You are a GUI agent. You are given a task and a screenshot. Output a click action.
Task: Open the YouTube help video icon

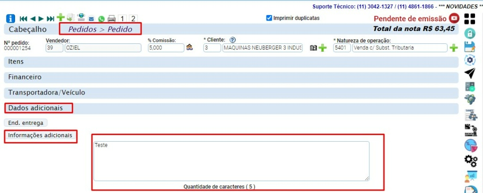tap(454, 18)
